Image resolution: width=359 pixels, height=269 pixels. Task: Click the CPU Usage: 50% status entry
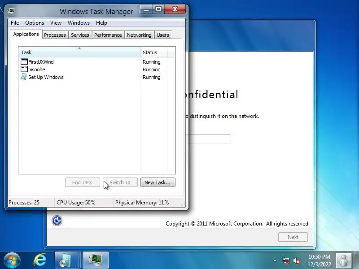[76, 203]
